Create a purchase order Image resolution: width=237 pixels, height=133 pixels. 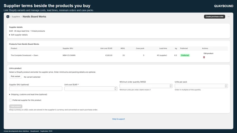[x=214, y=17]
